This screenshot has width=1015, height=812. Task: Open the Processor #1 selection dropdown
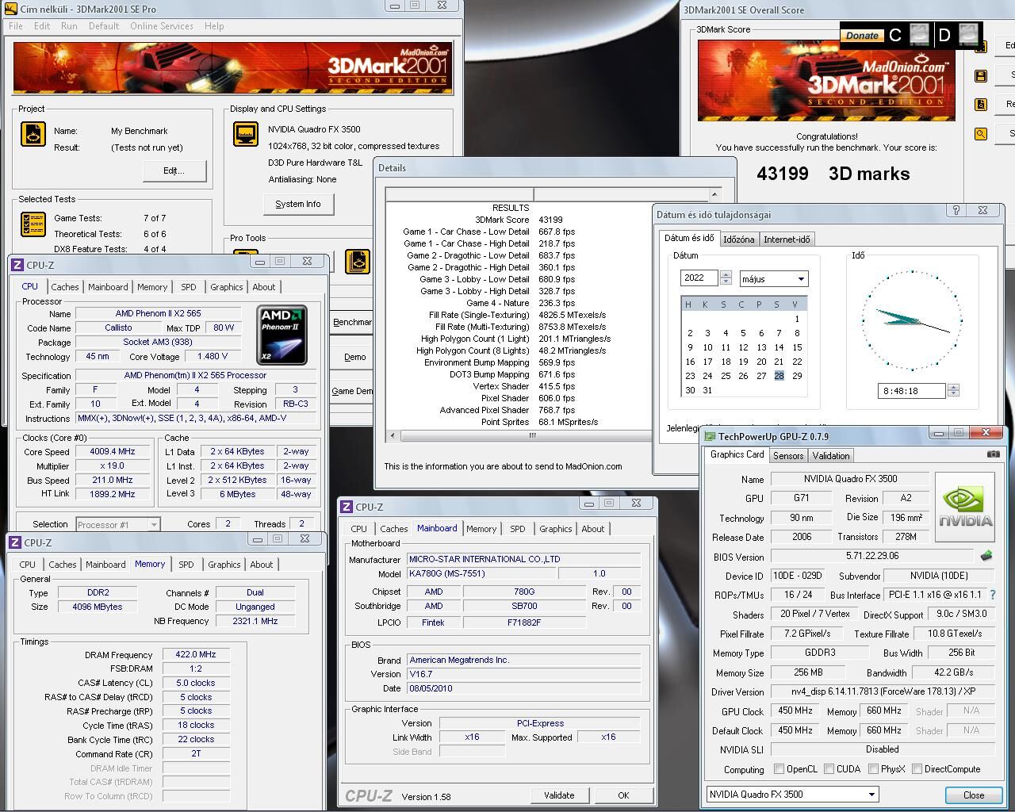117,524
